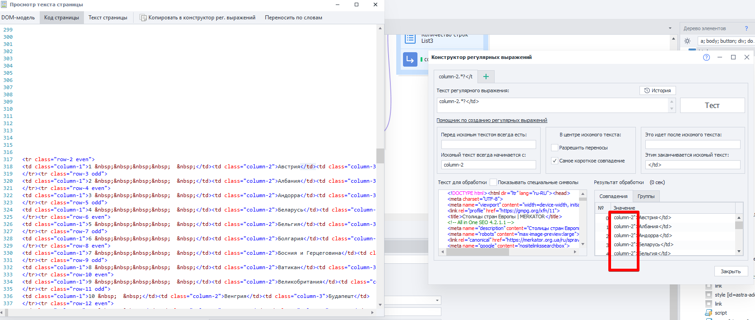Click the Это идет после искомого текста field
Screen dimensions: 755x320
[x=693, y=144]
